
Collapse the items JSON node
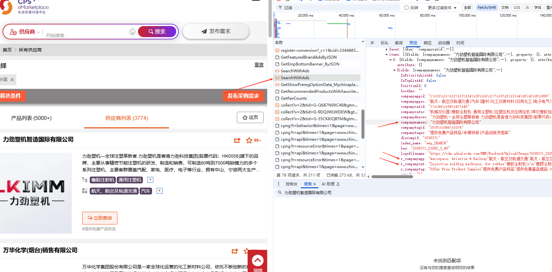(387, 55)
